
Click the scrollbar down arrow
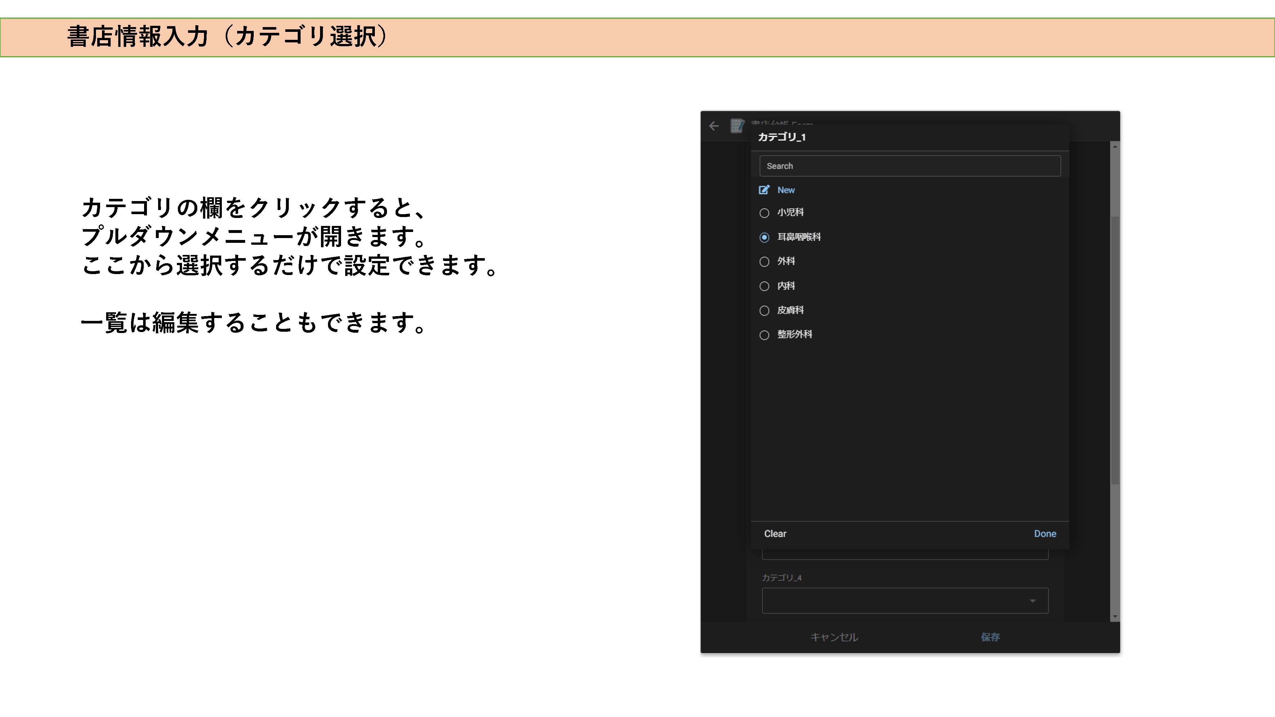1115,617
